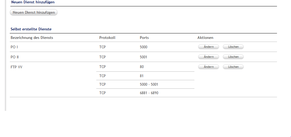Open Ändern for the FTP VV service
Image resolution: width=291 pixels, height=137 pixels.
[208, 67]
